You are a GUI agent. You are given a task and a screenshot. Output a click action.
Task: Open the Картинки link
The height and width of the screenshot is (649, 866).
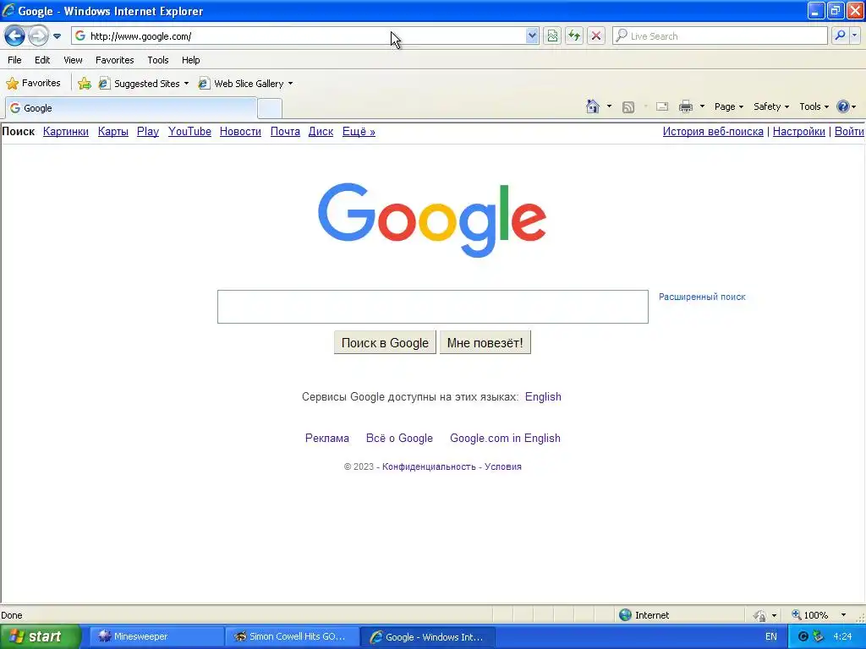tap(66, 131)
